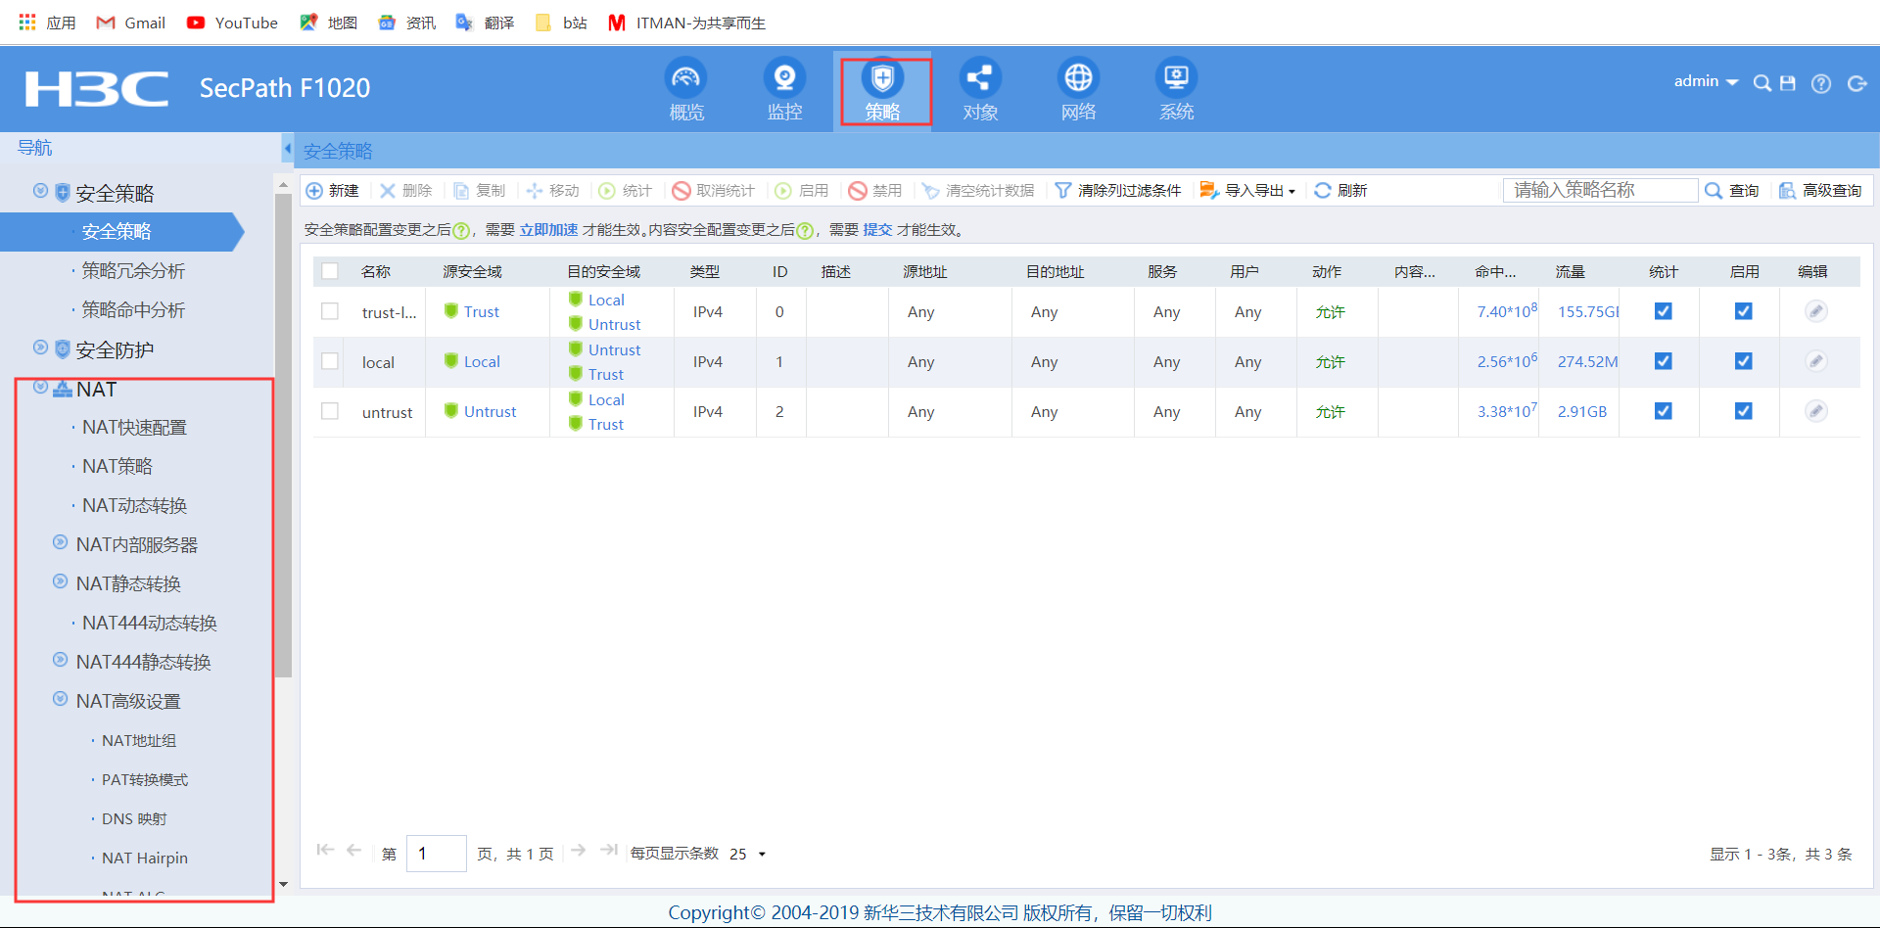Click the policy name search field
The height and width of the screenshot is (928, 1880).
click(1600, 190)
